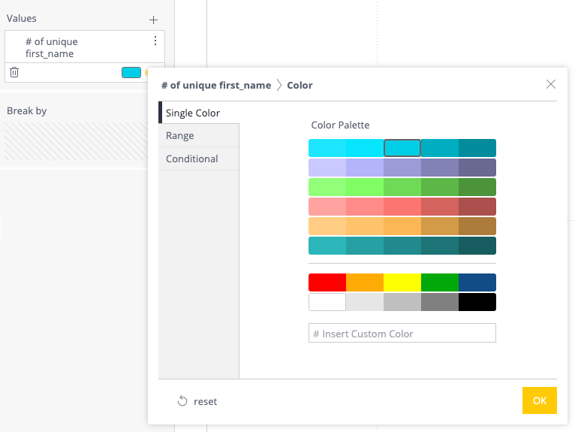This screenshot has height=432, width=575.
Task: Pick the pure red swatch
Action: click(327, 282)
